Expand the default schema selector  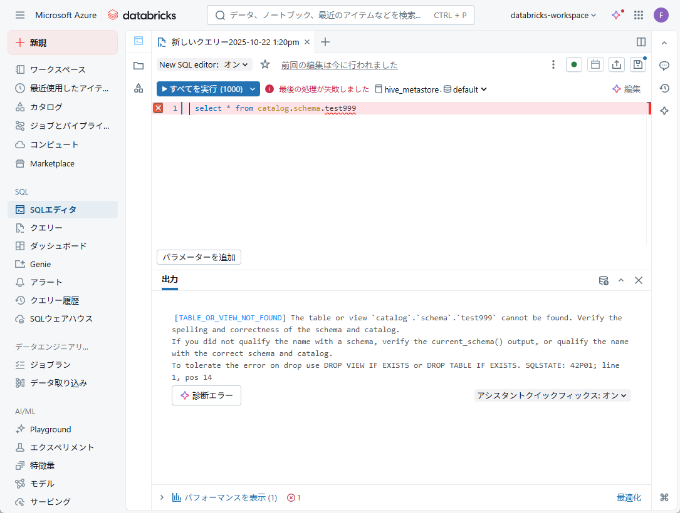point(466,89)
